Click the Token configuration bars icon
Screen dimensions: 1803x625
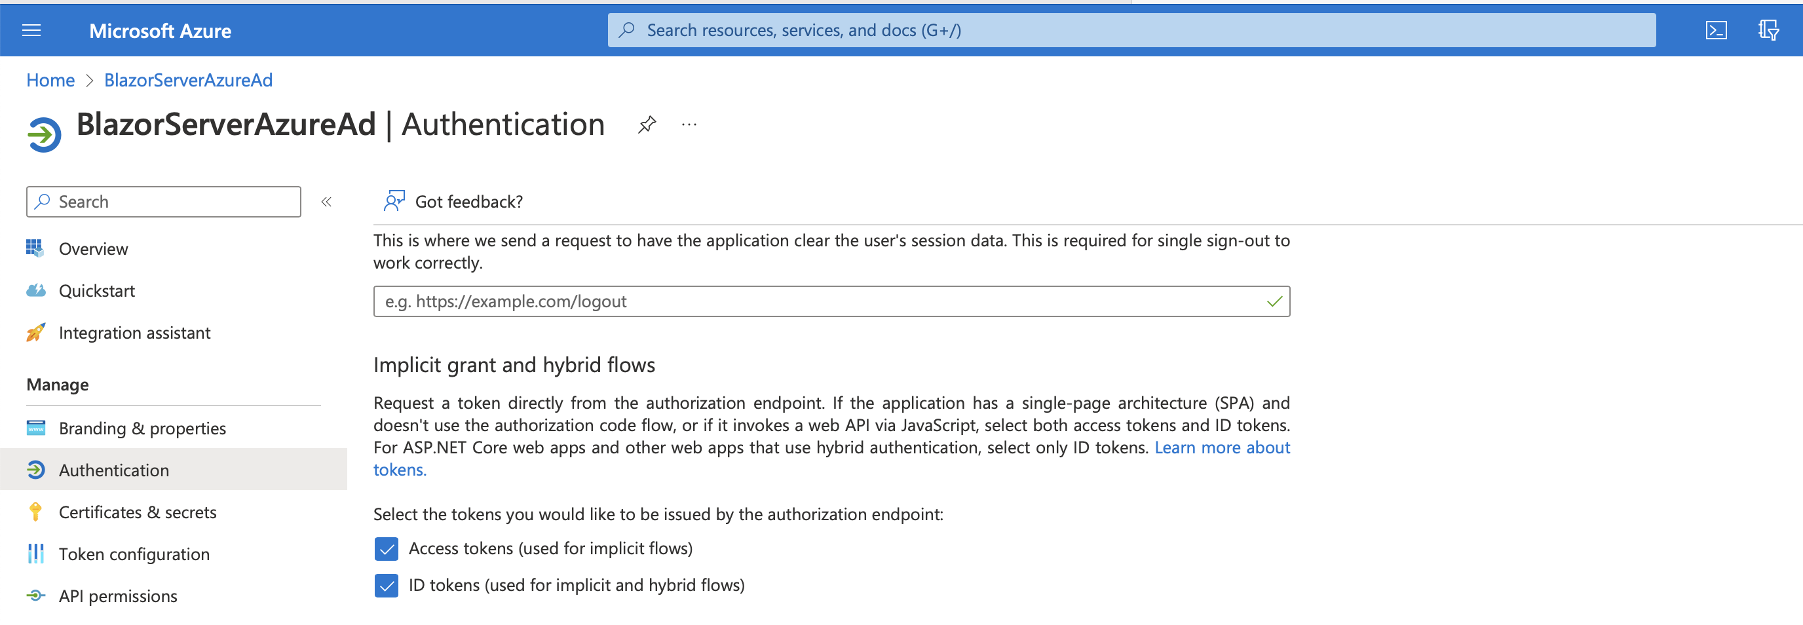tap(35, 554)
